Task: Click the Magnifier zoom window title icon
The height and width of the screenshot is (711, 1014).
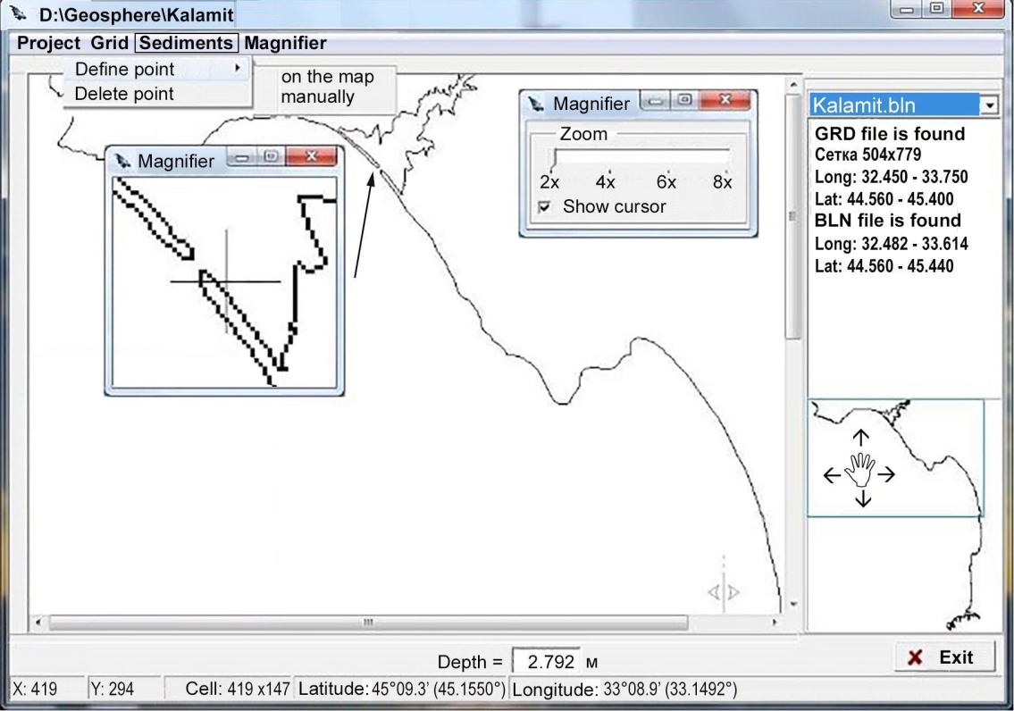Action: coord(536,104)
